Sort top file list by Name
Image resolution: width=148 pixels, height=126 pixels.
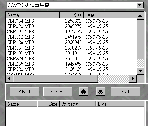pos(33,15)
